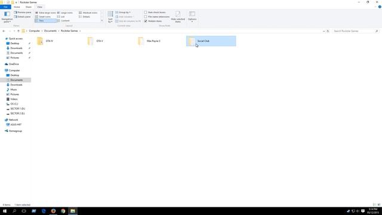Open the Windows Start menu
The height and width of the screenshot is (215, 382).
click(5, 211)
